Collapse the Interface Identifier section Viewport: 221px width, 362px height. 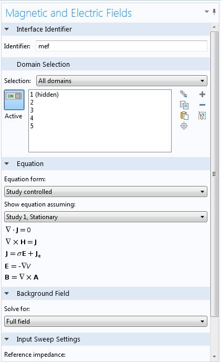7,29
